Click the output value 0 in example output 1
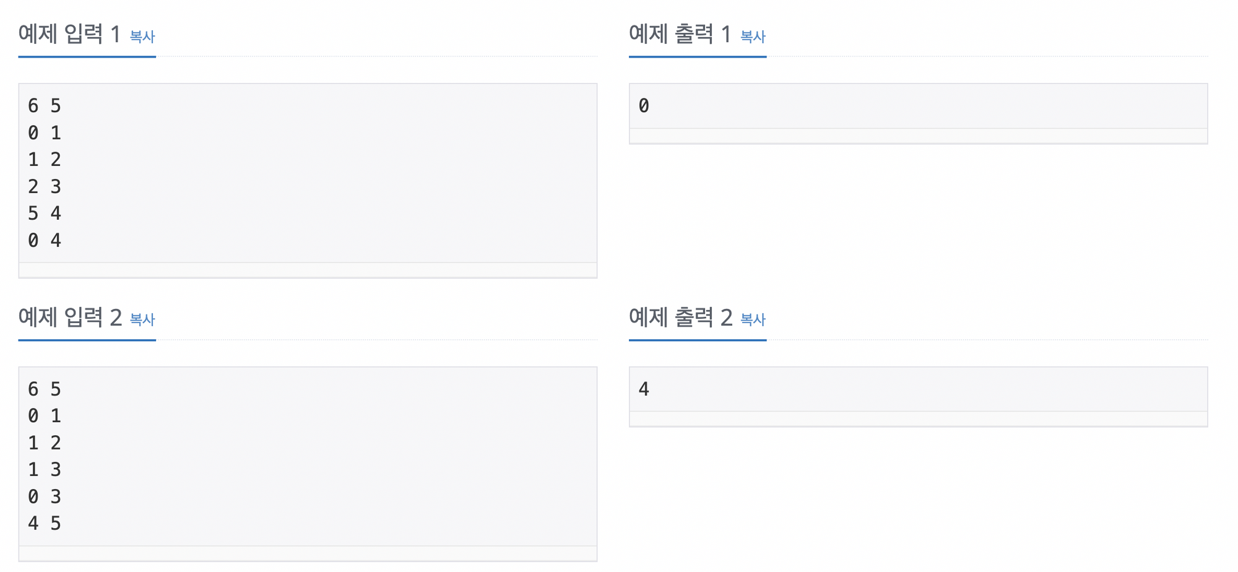 point(644,106)
